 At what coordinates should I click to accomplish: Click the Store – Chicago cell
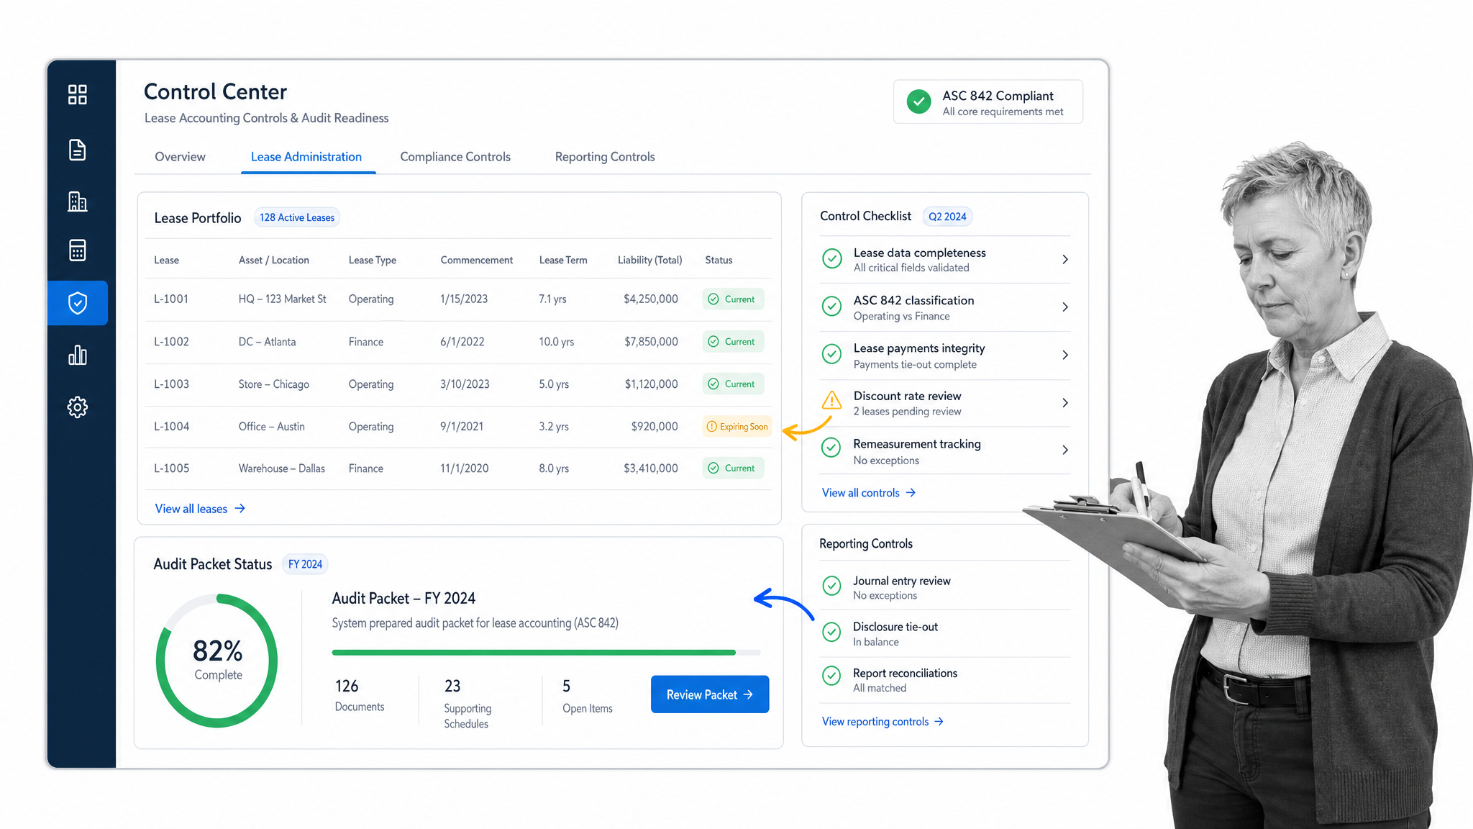(274, 384)
